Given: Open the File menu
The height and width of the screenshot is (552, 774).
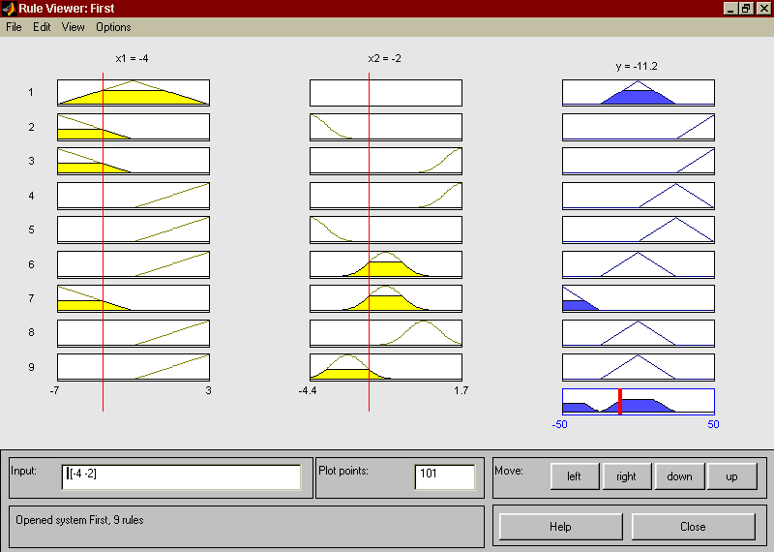Looking at the screenshot, I should [14, 27].
